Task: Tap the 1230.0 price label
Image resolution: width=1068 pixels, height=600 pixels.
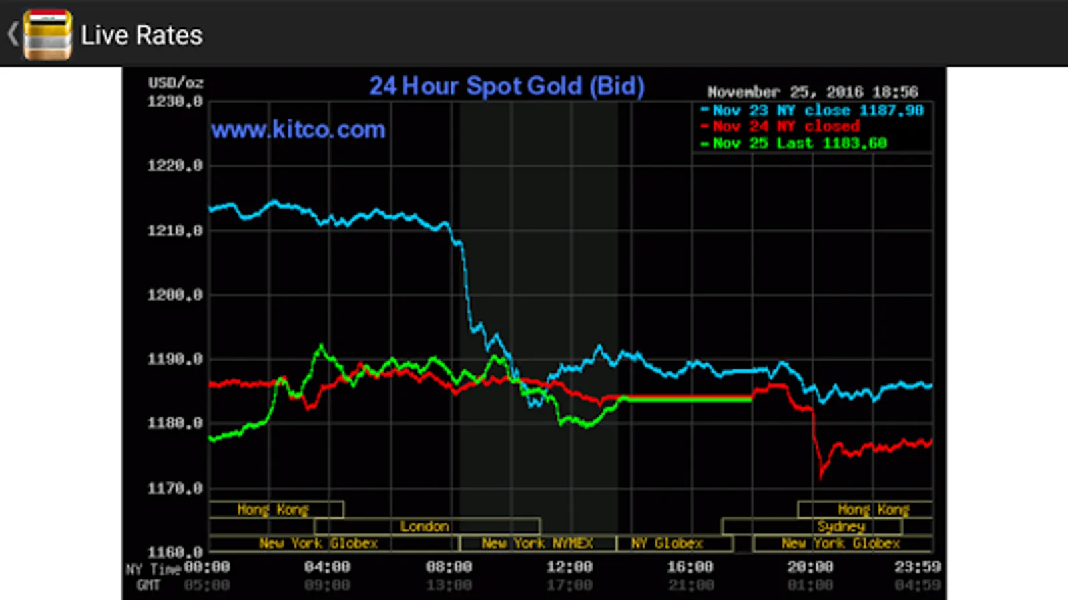Action: [x=175, y=101]
